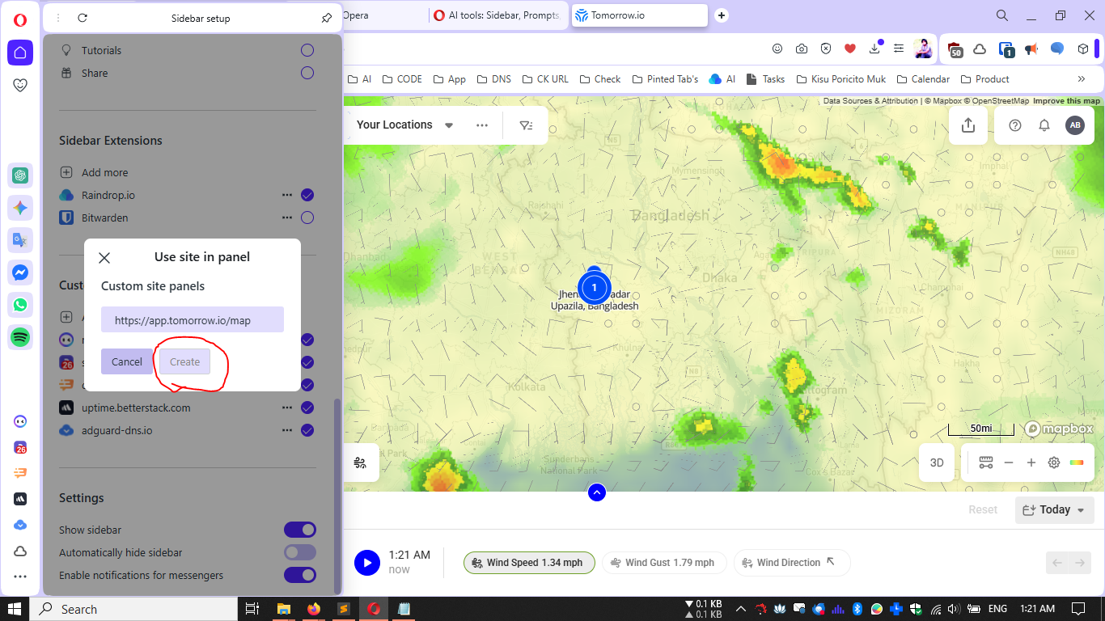Screen dimensions: 1105x621
Task: Open the Tasks bookmark
Action: tap(765, 79)
